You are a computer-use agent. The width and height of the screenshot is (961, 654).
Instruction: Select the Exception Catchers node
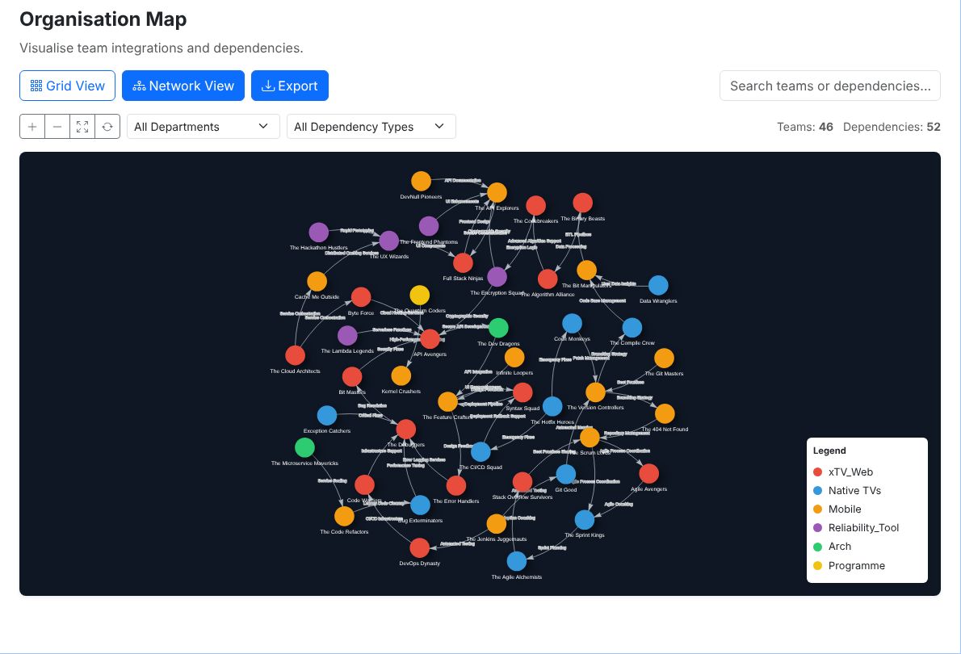point(327,416)
